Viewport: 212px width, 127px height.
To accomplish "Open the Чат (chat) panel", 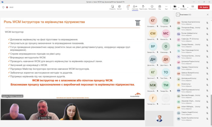I will (x=128, y=7).
